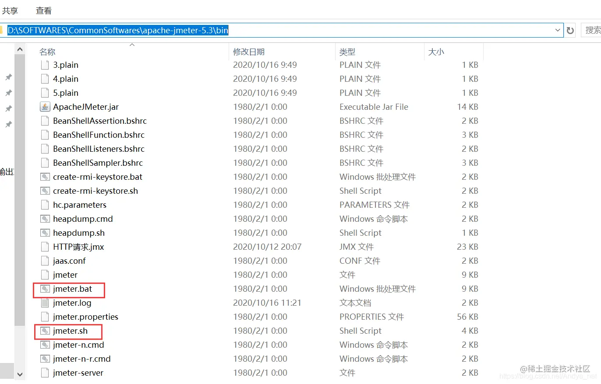Click the Executable Jar File type cell
This screenshot has width=601, height=384.
point(374,107)
